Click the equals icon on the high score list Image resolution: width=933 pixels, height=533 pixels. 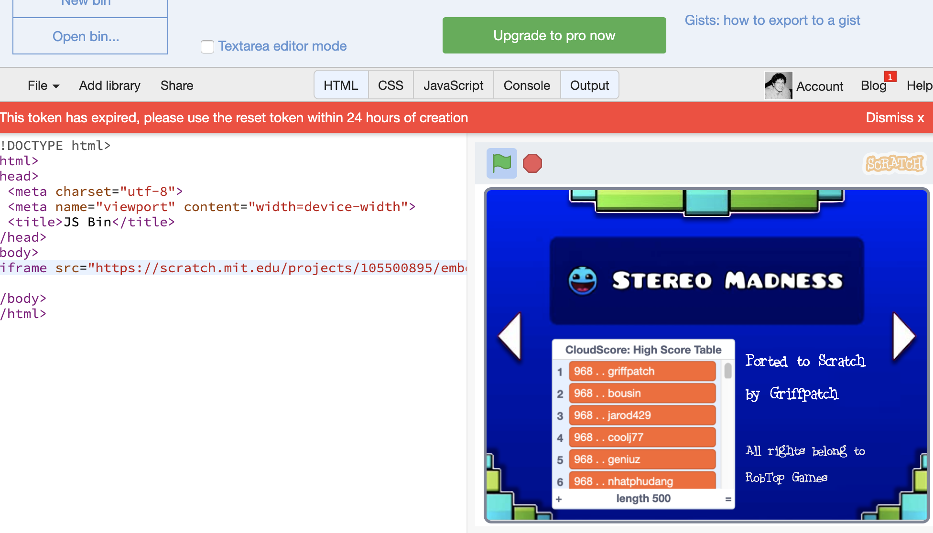pyautogui.click(x=727, y=498)
